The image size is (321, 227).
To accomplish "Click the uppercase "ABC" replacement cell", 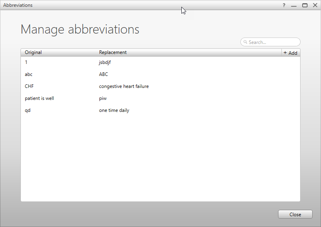I will click(x=104, y=74).
